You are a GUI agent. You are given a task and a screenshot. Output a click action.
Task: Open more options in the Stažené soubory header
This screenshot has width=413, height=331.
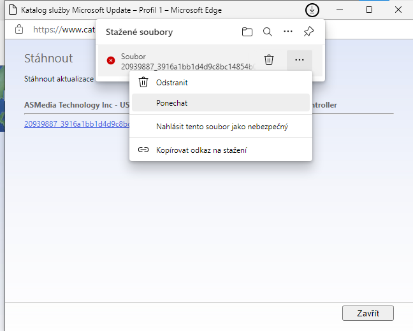[288, 32]
